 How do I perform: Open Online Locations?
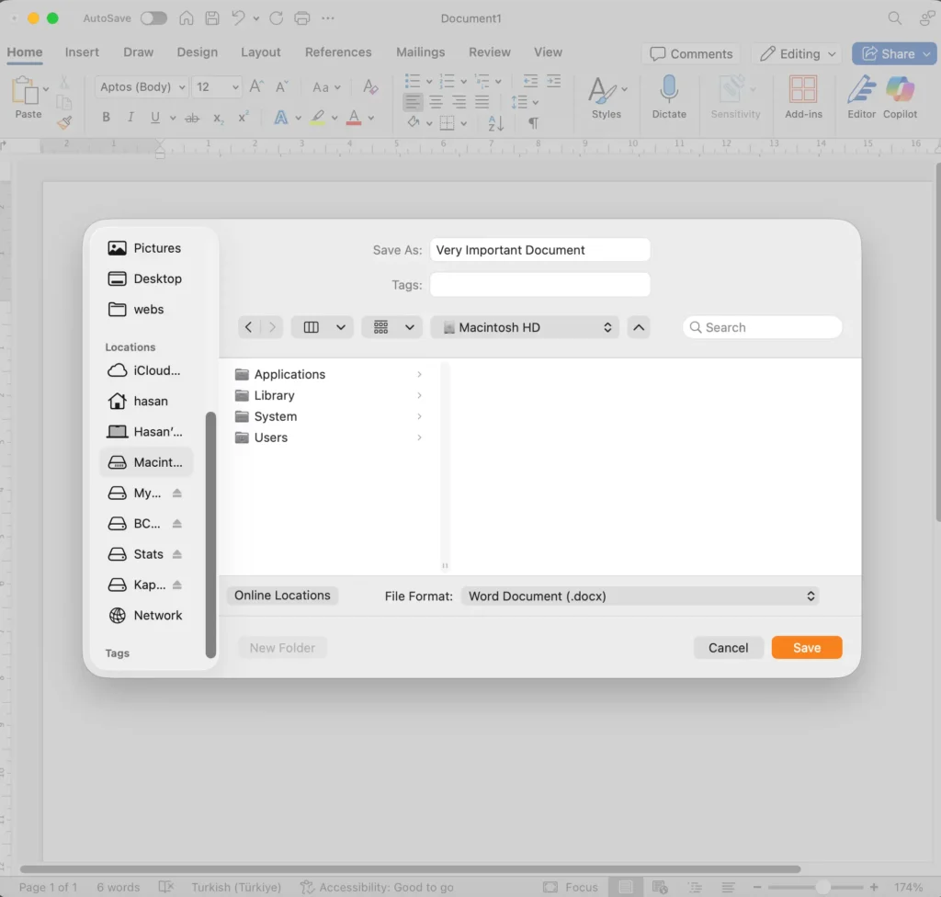point(281,596)
